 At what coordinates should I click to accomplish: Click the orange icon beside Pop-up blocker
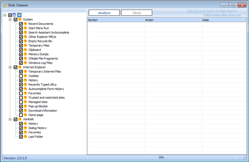click(x=25, y=106)
